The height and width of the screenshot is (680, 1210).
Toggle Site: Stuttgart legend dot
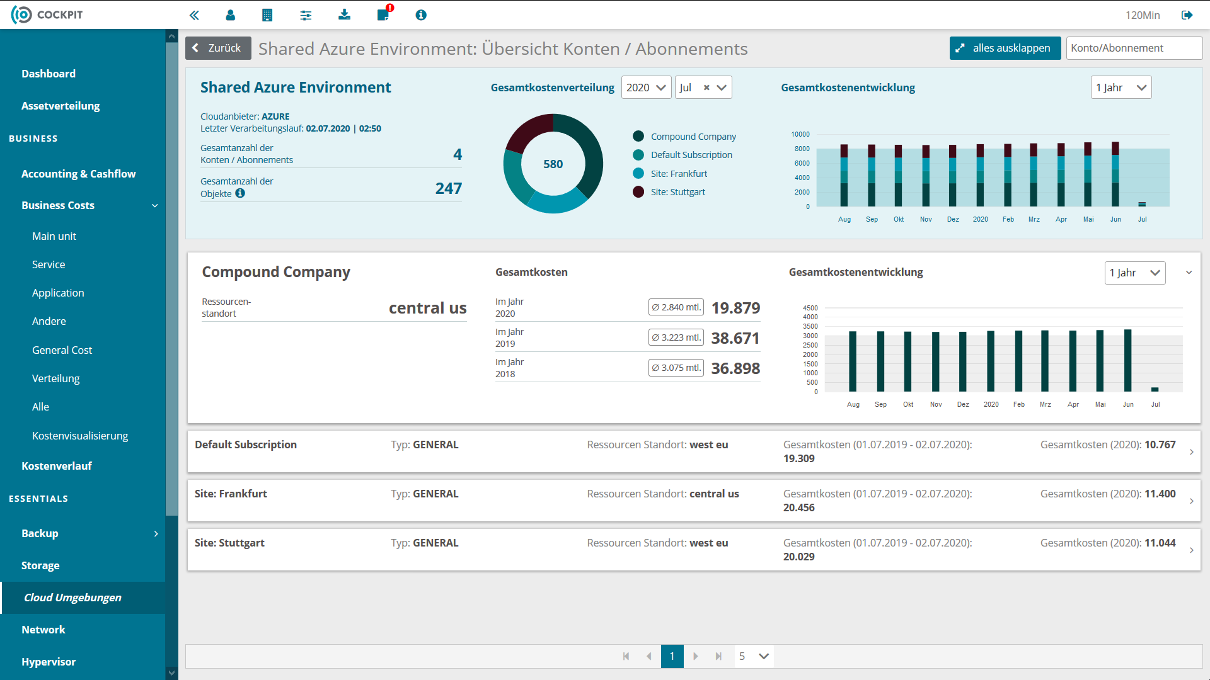pyautogui.click(x=638, y=191)
